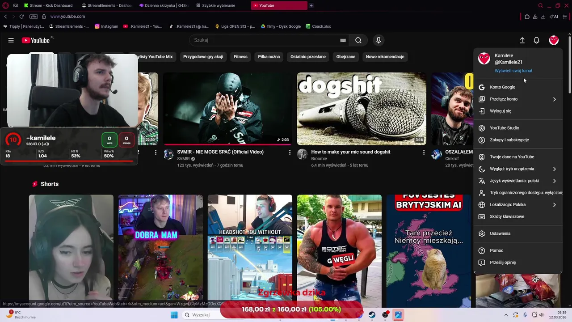
Task: Open the 'filmy – Dysk Google' bookmark
Action: tap(281, 26)
